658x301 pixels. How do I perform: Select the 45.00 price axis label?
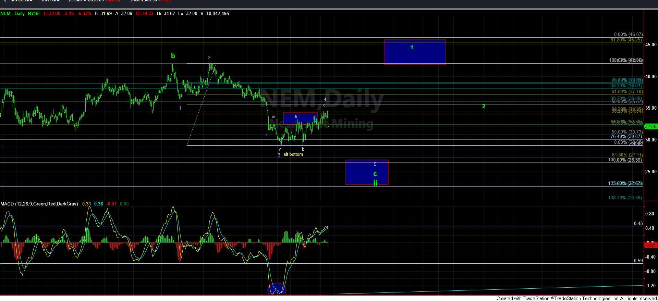[x=651, y=45]
